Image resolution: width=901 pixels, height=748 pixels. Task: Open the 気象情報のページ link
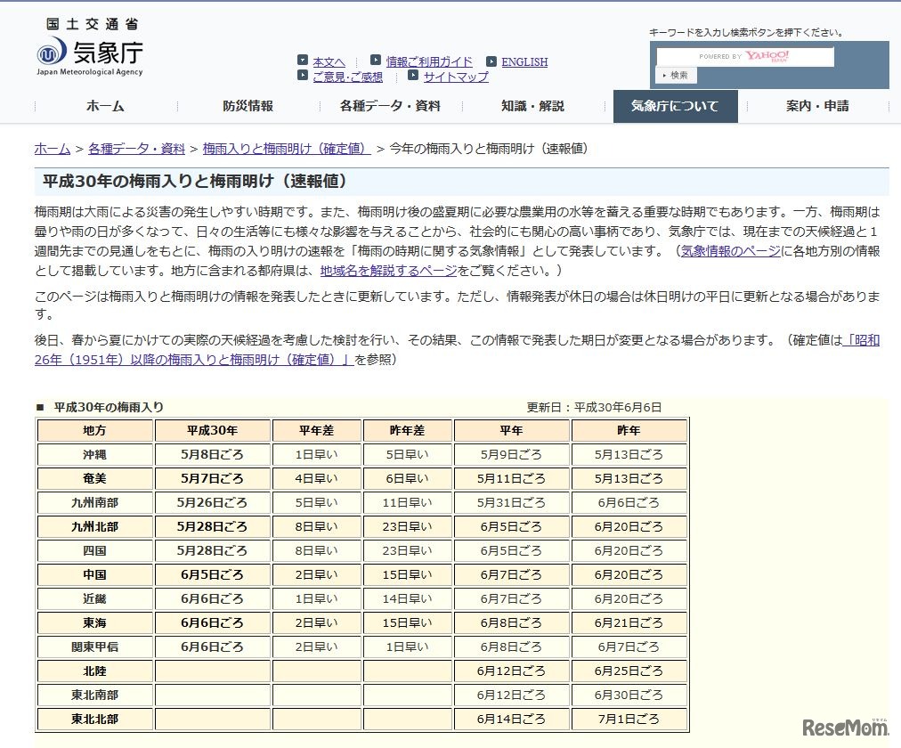coord(730,251)
